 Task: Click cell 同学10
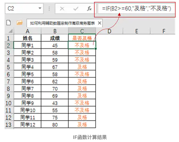(x=27, y=110)
